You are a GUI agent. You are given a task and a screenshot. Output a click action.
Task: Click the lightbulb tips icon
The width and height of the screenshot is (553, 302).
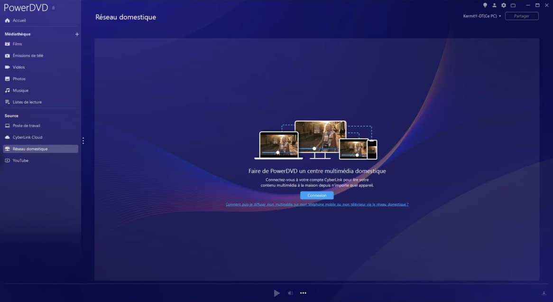485,5
